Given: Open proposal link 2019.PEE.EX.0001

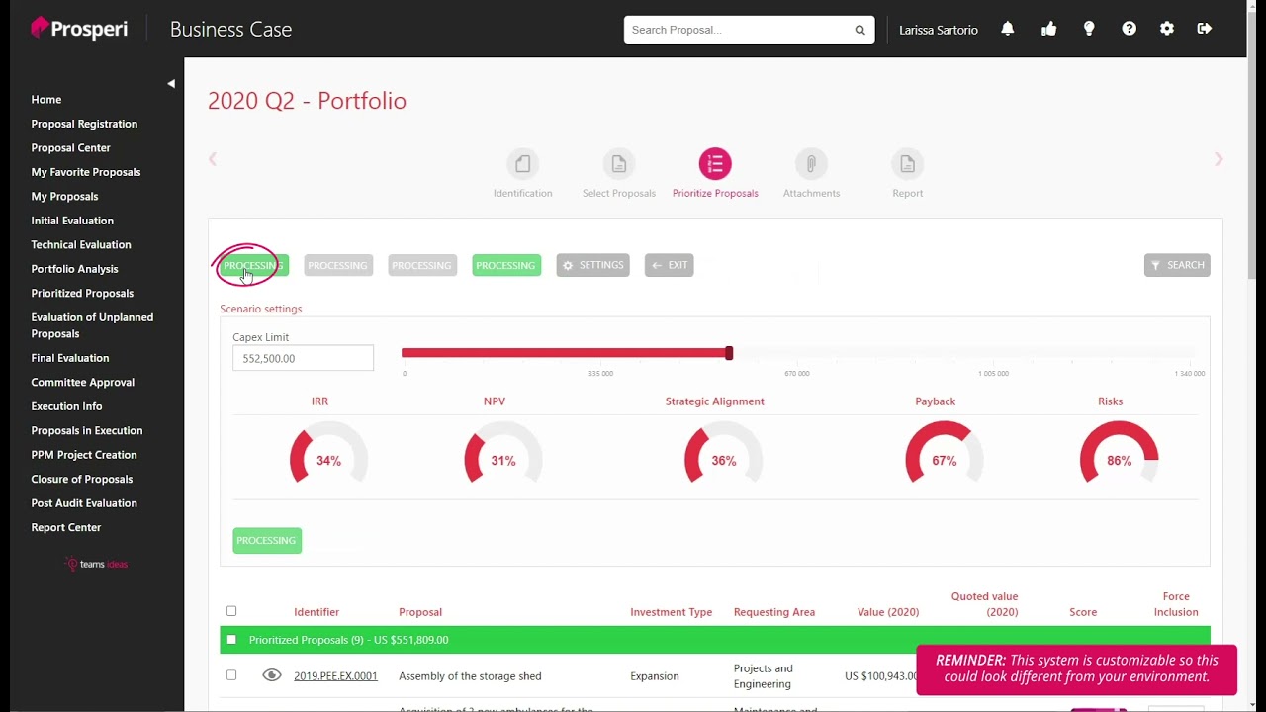Looking at the screenshot, I should [335, 676].
